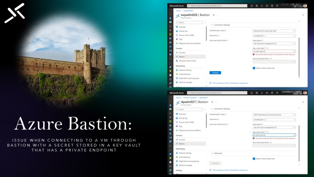Click the blue Connect button for swpadm026
Viewport: 314px width, 177px height.
(x=215, y=73)
